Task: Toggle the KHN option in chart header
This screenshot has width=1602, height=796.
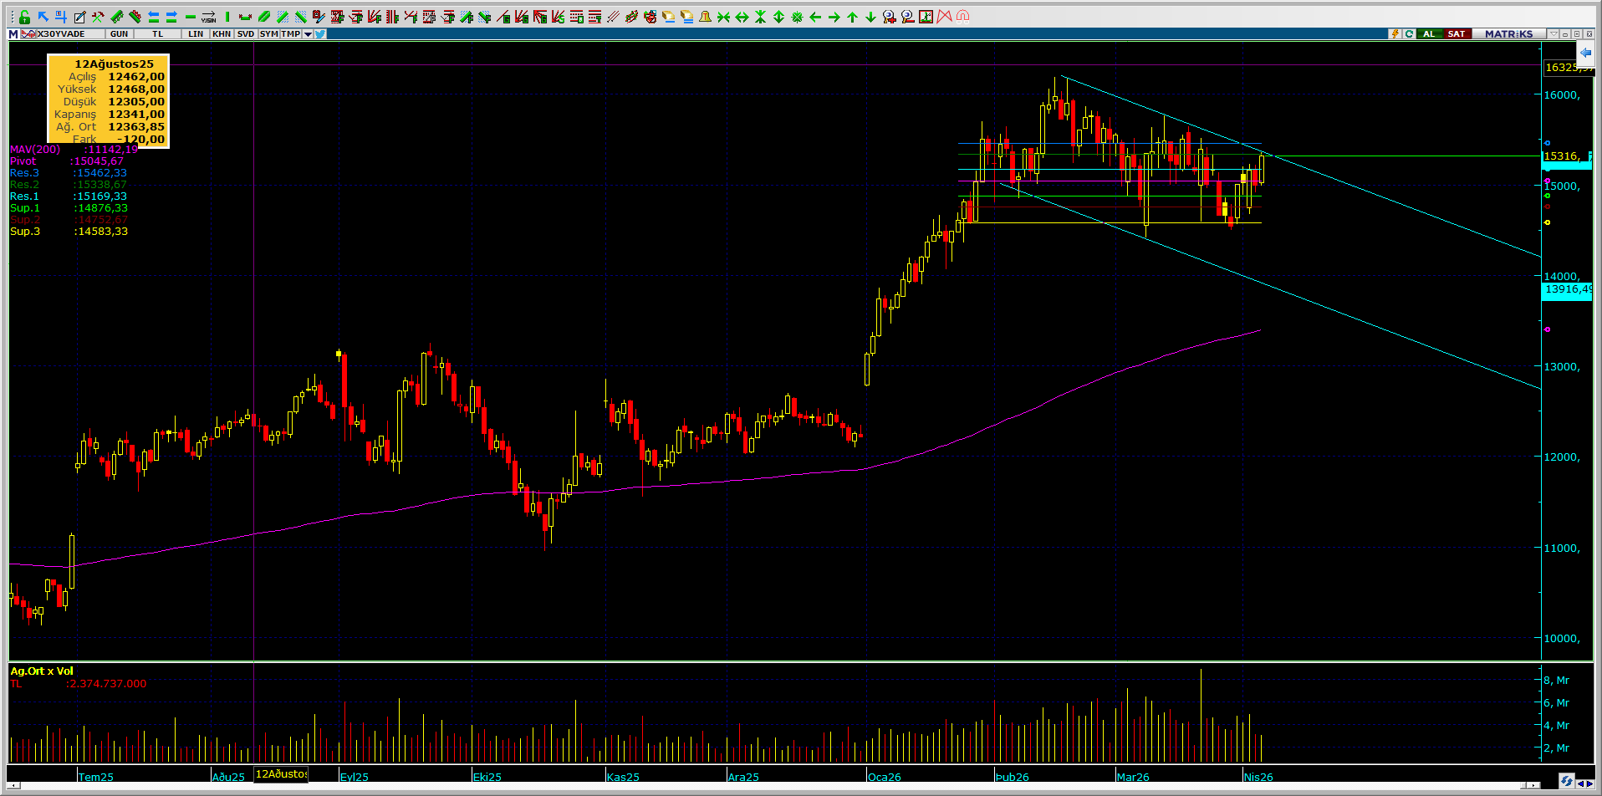Action: point(222,34)
